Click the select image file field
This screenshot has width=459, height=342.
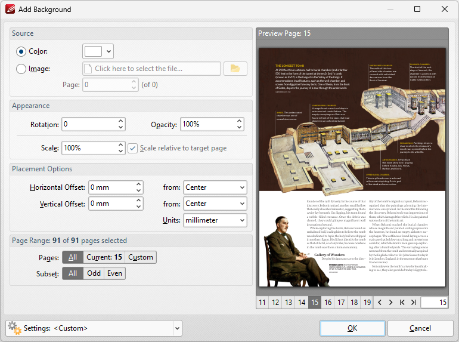[x=151, y=69]
